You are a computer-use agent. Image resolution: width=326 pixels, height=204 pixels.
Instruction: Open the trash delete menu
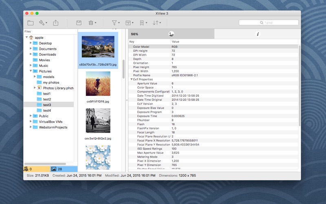tap(93, 23)
